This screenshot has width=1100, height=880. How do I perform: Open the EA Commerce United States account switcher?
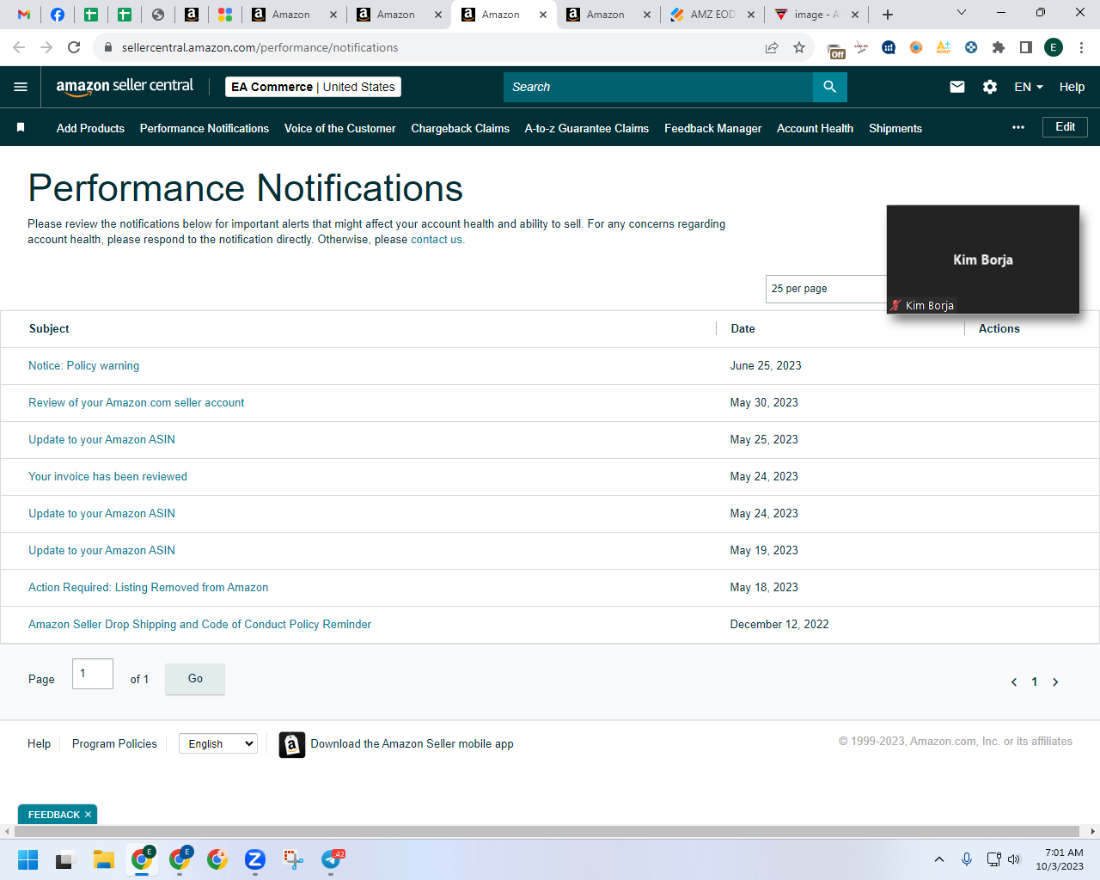click(313, 87)
